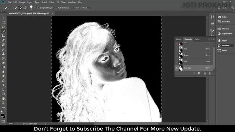Image resolution: width=235 pixels, height=132 pixels.
Task: Select the Gradient tool
Action: (x=3, y=67)
